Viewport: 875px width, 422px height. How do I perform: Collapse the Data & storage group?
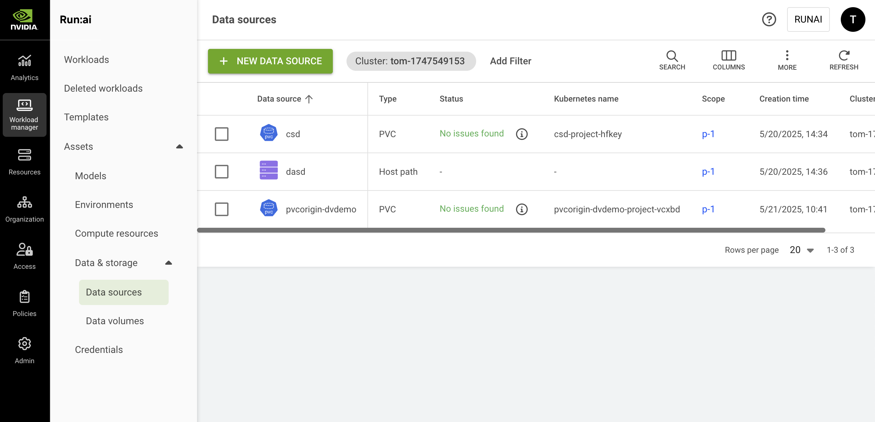pyautogui.click(x=168, y=263)
